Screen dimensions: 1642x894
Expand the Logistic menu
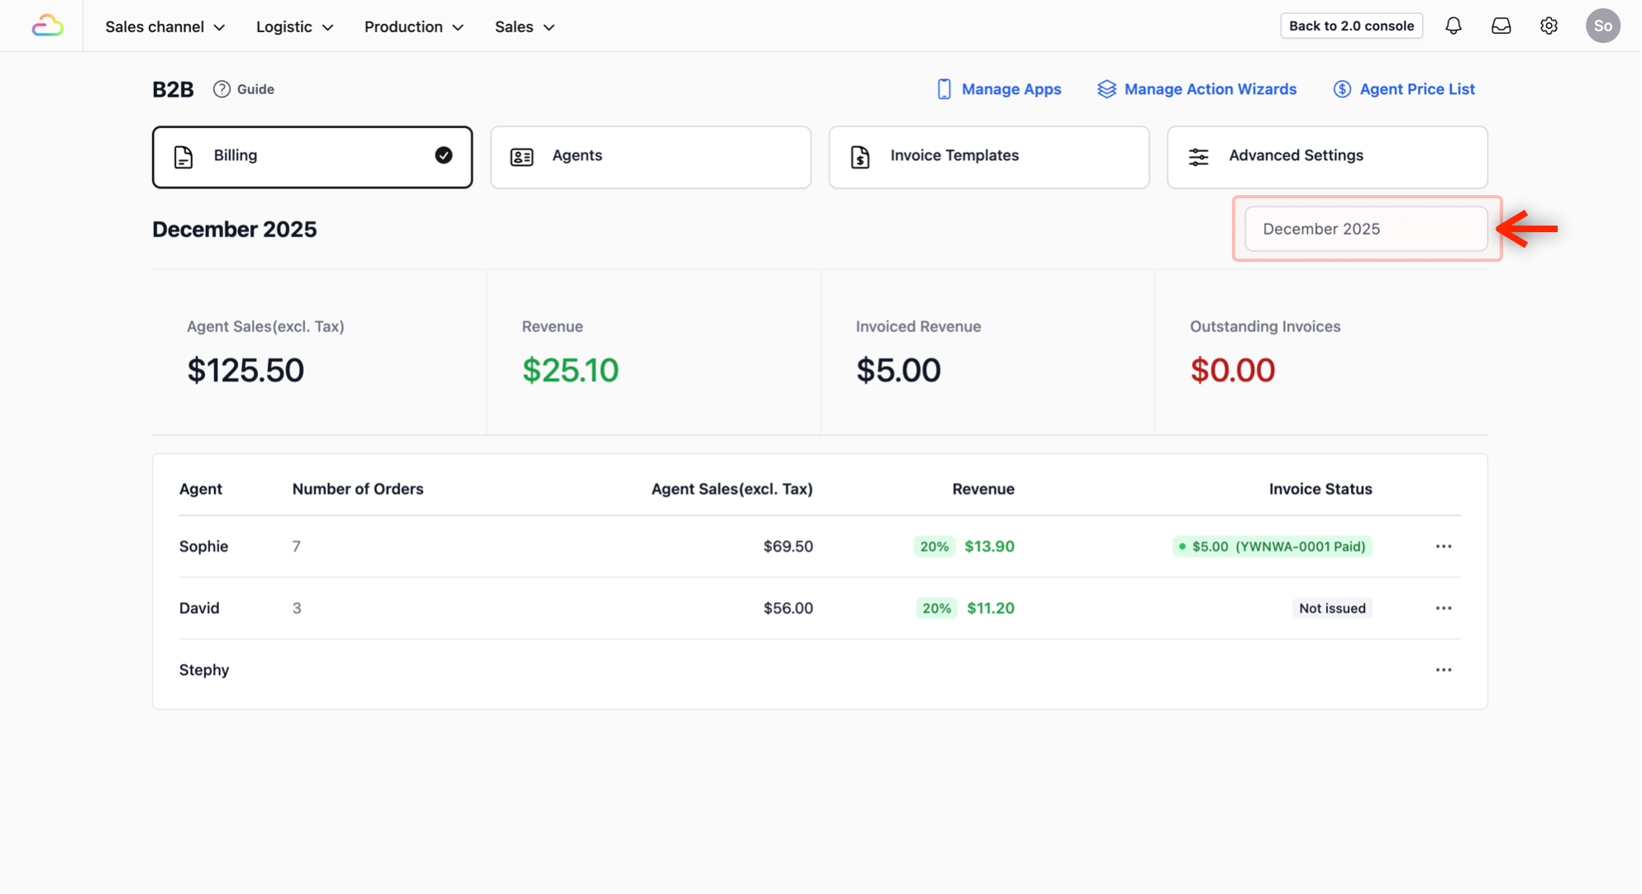[x=294, y=26]
